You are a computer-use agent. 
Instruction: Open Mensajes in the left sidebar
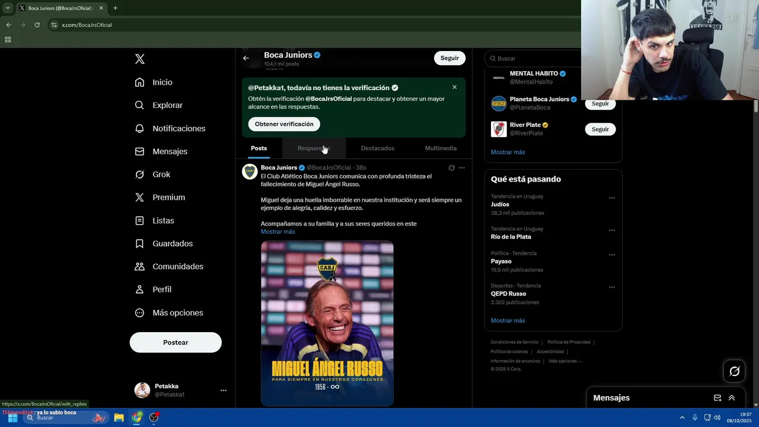161,151
